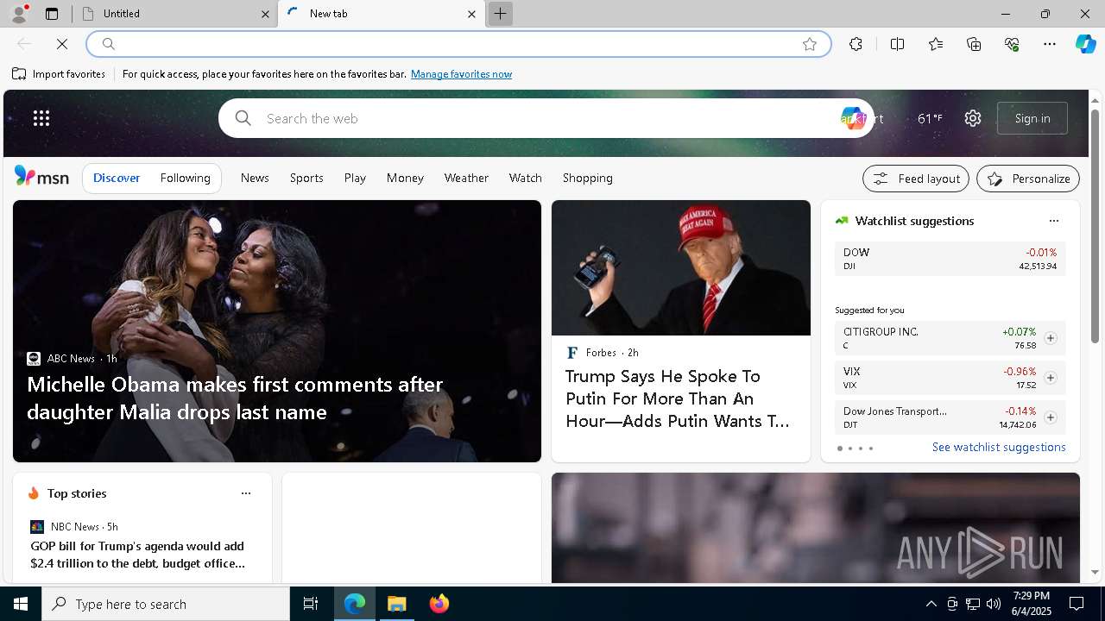
Task: Add VIX to watchlist
Action: tap(1050, 378)
